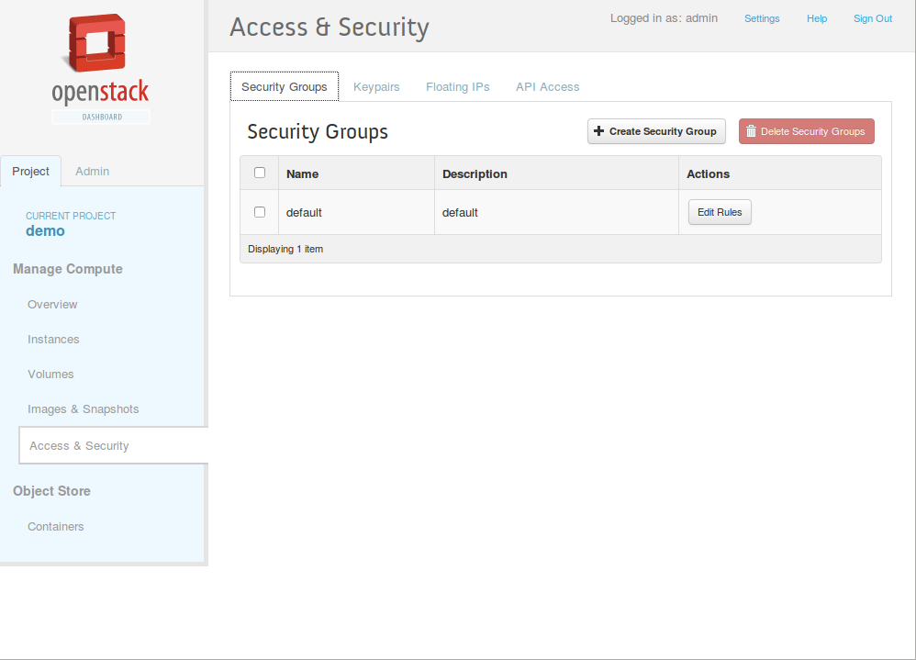Check the default security group row checkbox
The height and width of the screenshot is (660, 916).
[x=260, y=212]
